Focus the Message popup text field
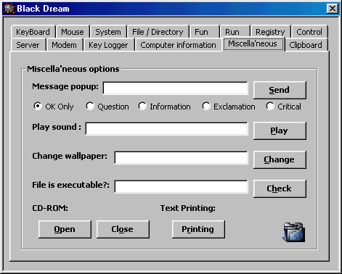342x274 pixels. tap(176, 88)
